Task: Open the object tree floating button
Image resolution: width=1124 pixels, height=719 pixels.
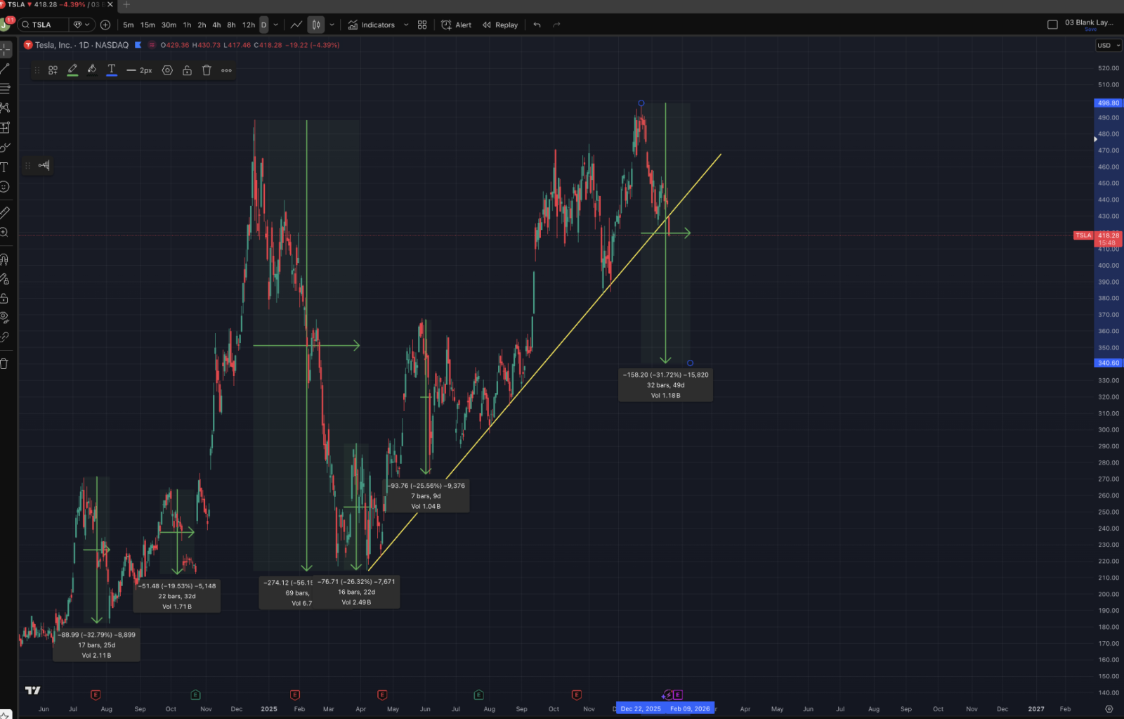Action: [44, 166]
